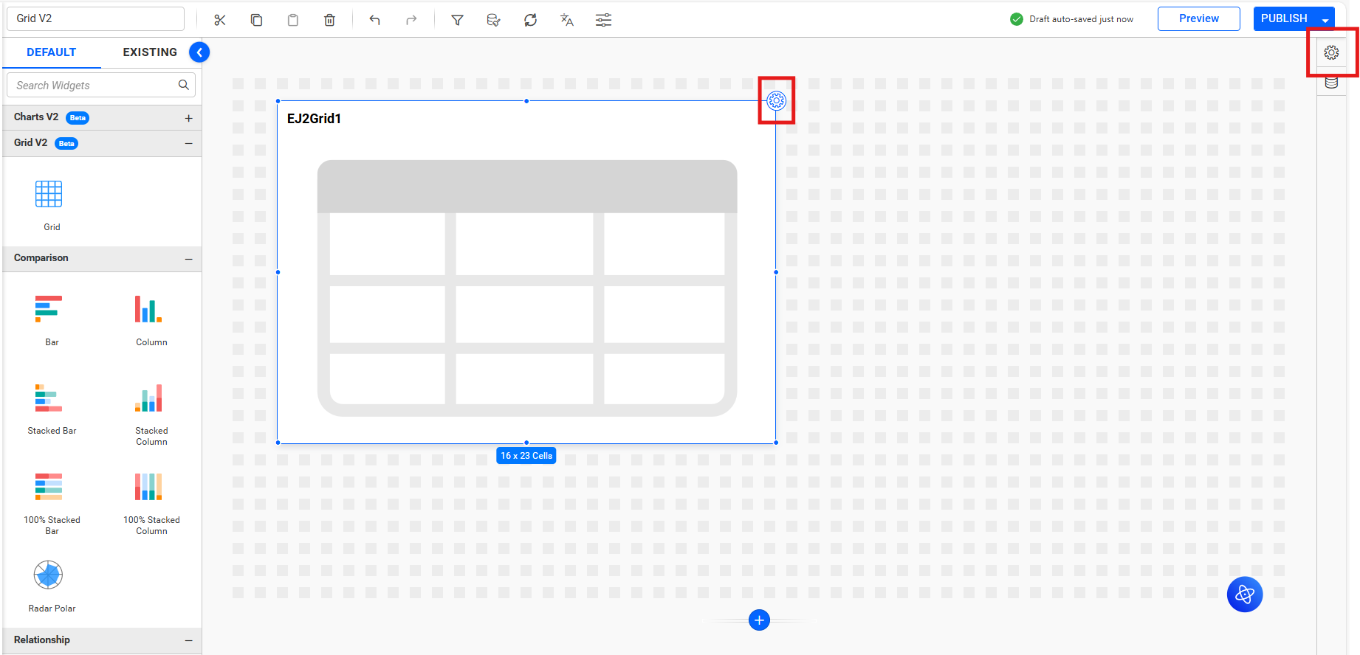1360x655 pixels.
Task: Open the translate language icon
Action: pos(566,20)
